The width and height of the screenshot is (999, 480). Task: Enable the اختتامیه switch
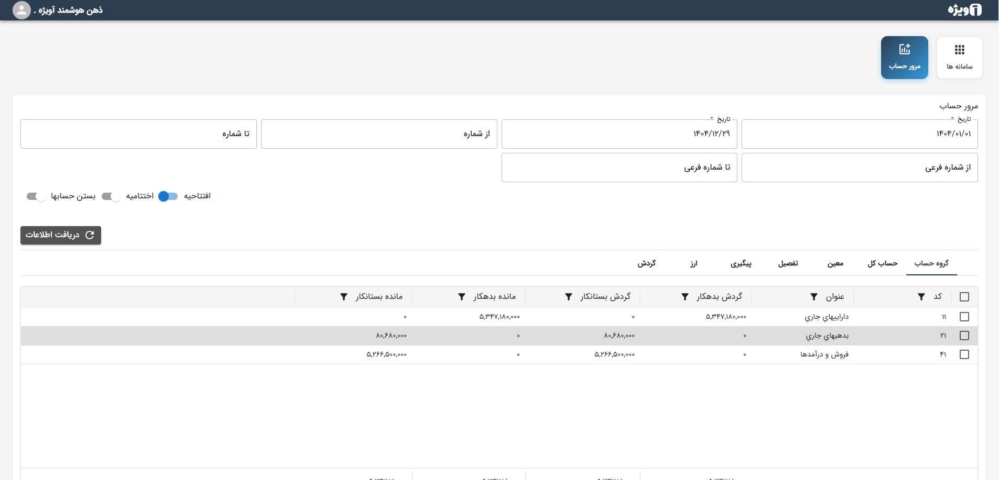[111, 196]
